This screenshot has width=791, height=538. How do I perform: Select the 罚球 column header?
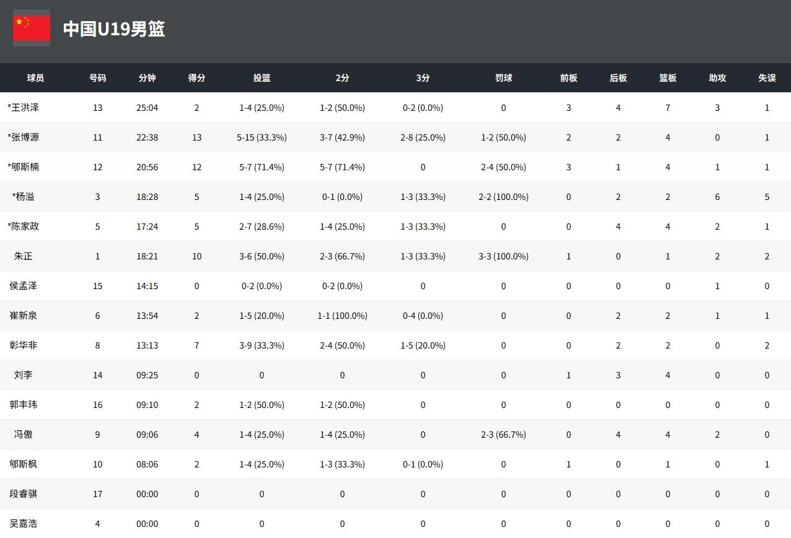503,78
